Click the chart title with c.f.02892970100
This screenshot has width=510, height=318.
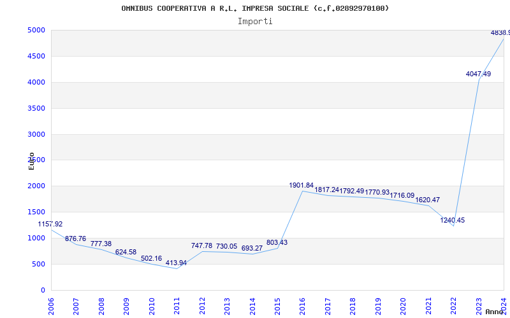coord(255,8)
